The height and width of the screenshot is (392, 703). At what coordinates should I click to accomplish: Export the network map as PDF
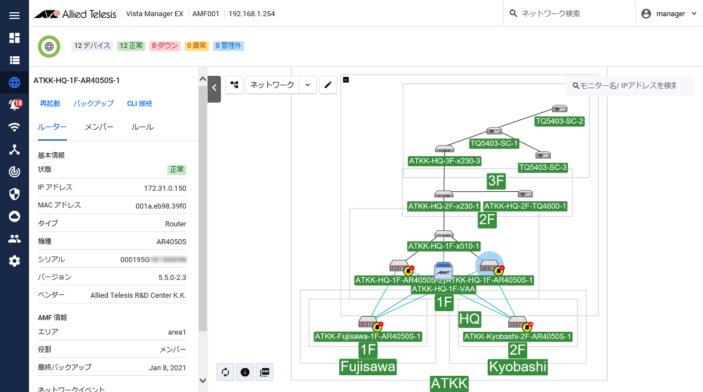click(265, 372)
